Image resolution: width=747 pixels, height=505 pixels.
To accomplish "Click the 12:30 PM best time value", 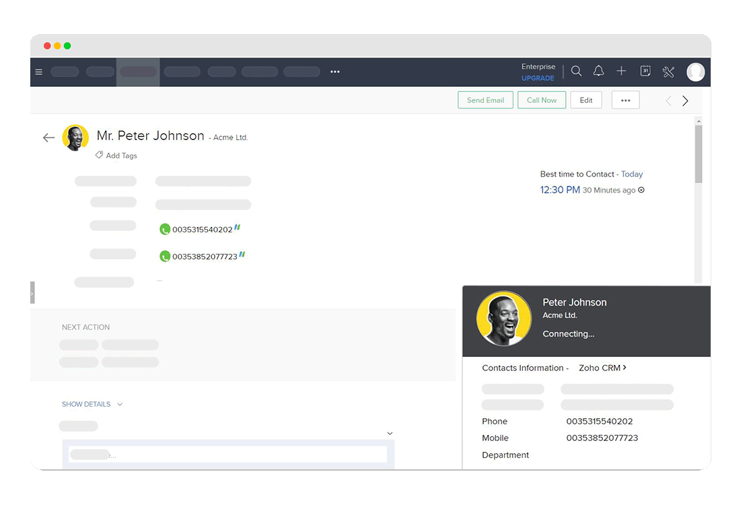I will click(560, 190).
